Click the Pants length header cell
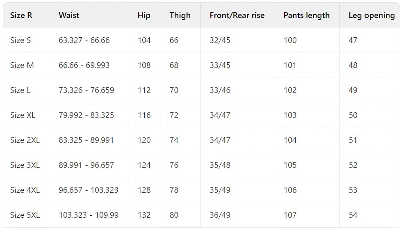Screen dimensions: 401x228 pos(306,16)
